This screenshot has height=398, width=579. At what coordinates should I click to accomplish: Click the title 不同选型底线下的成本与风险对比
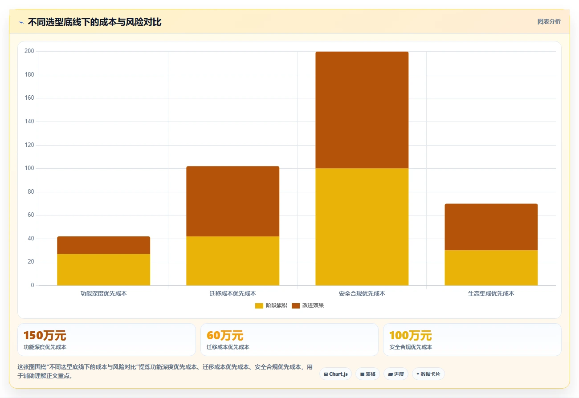click(x=94, y=22)
